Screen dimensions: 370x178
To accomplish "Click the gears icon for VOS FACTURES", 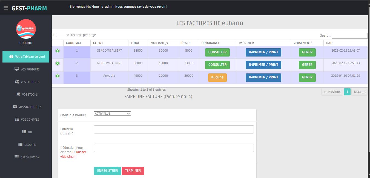I will point(17,82).
